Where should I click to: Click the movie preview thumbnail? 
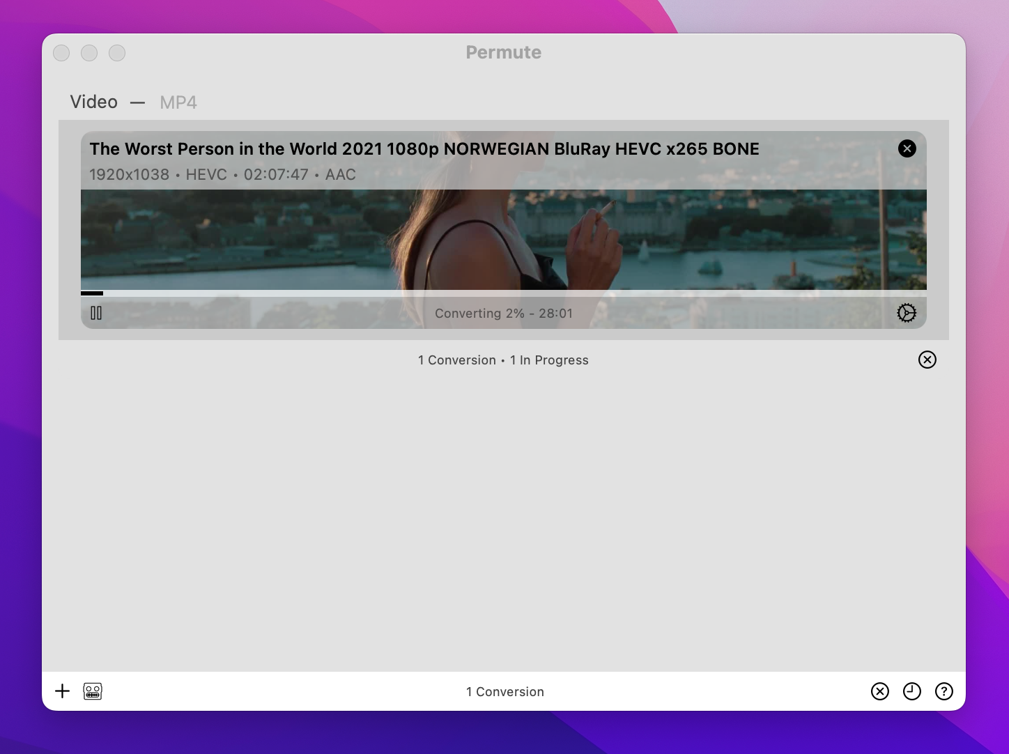coord(504,240)
